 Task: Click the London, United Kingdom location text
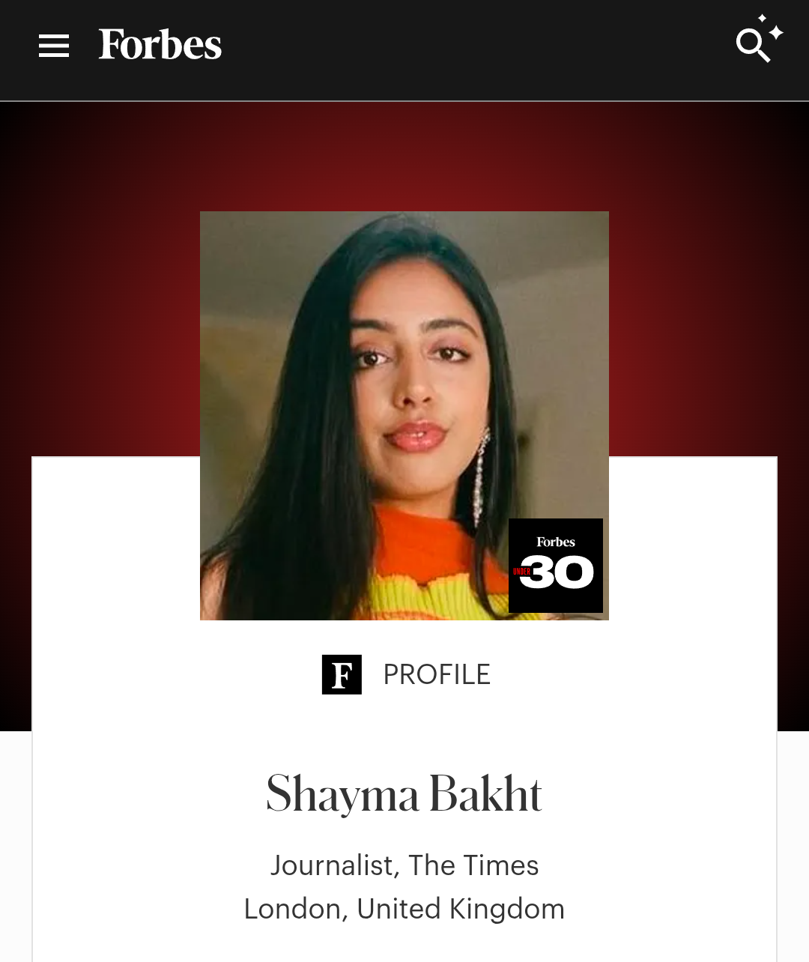pos(404,909)
